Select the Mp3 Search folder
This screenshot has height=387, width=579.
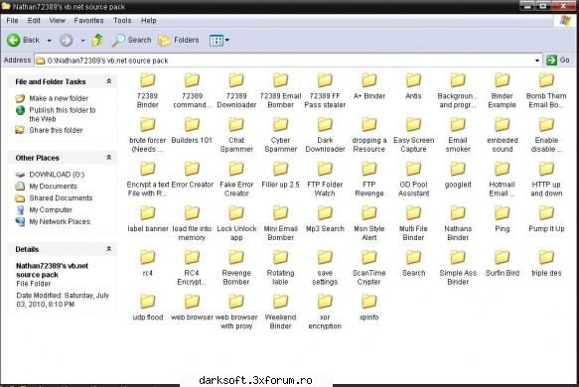click(325, 219)
